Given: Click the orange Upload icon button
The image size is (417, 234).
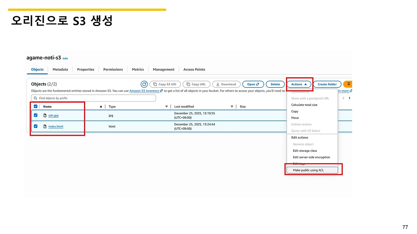Looking at the screenshot, I should (x=348, y=84).
